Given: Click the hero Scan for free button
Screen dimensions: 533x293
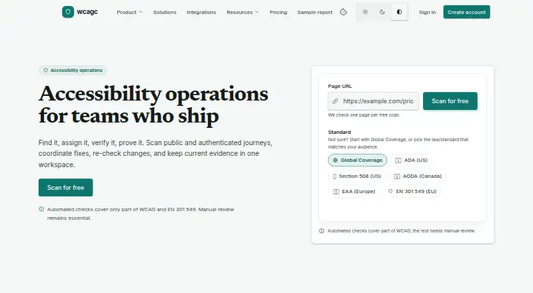Looking at the screenshot, I should 65,187.
